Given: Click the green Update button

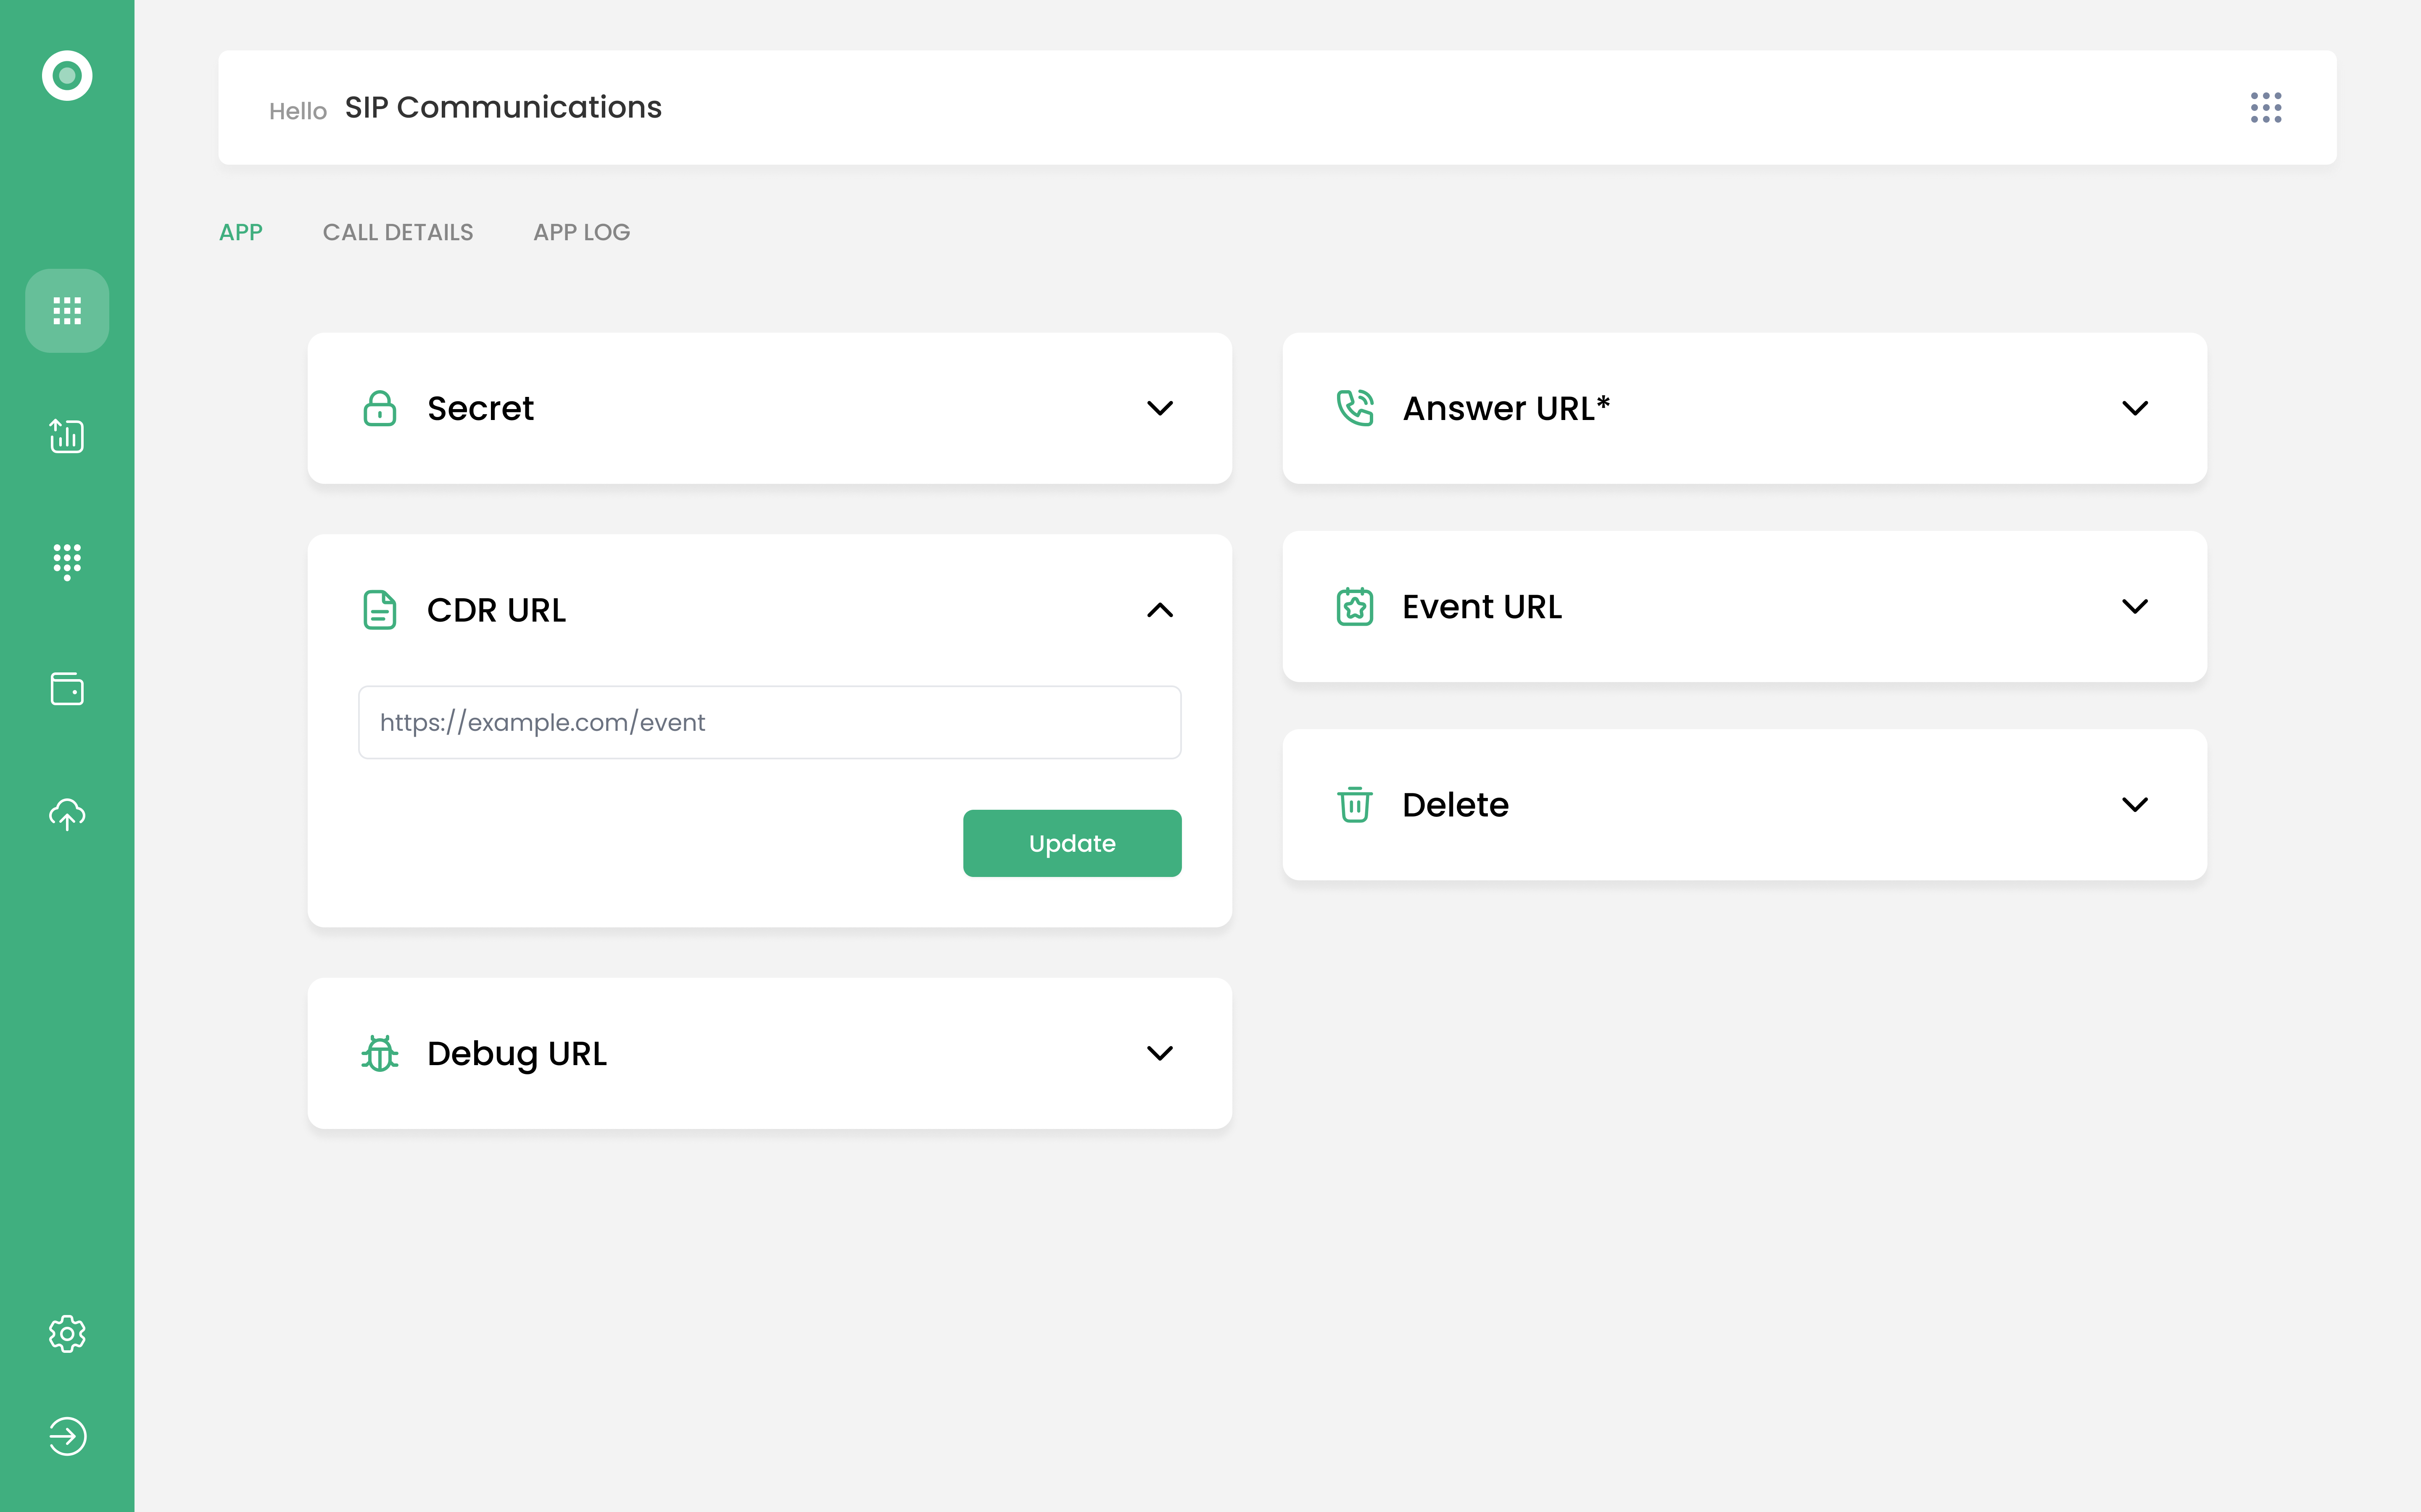Looking at the screenshot, I should pos(1073,843).
